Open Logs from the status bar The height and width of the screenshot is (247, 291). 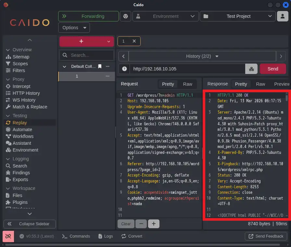pyautogui.click(x=105, y=236)
